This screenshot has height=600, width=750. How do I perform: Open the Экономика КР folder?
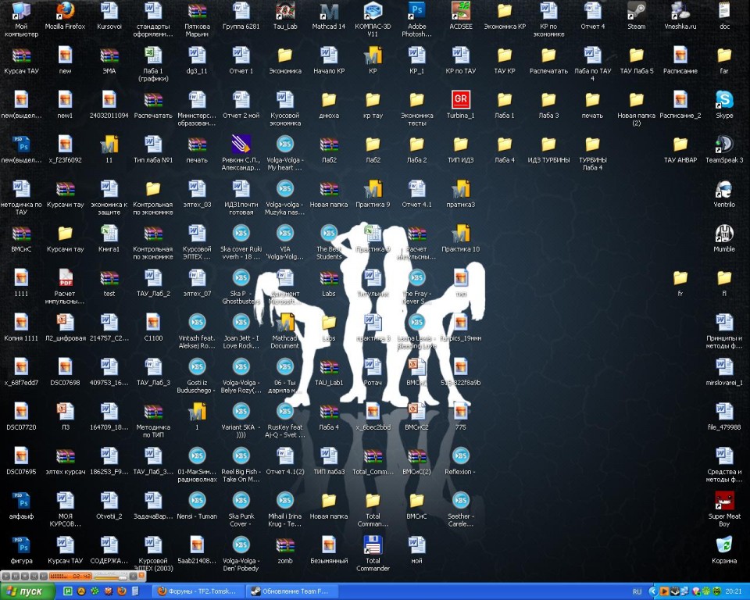(505, 16)
